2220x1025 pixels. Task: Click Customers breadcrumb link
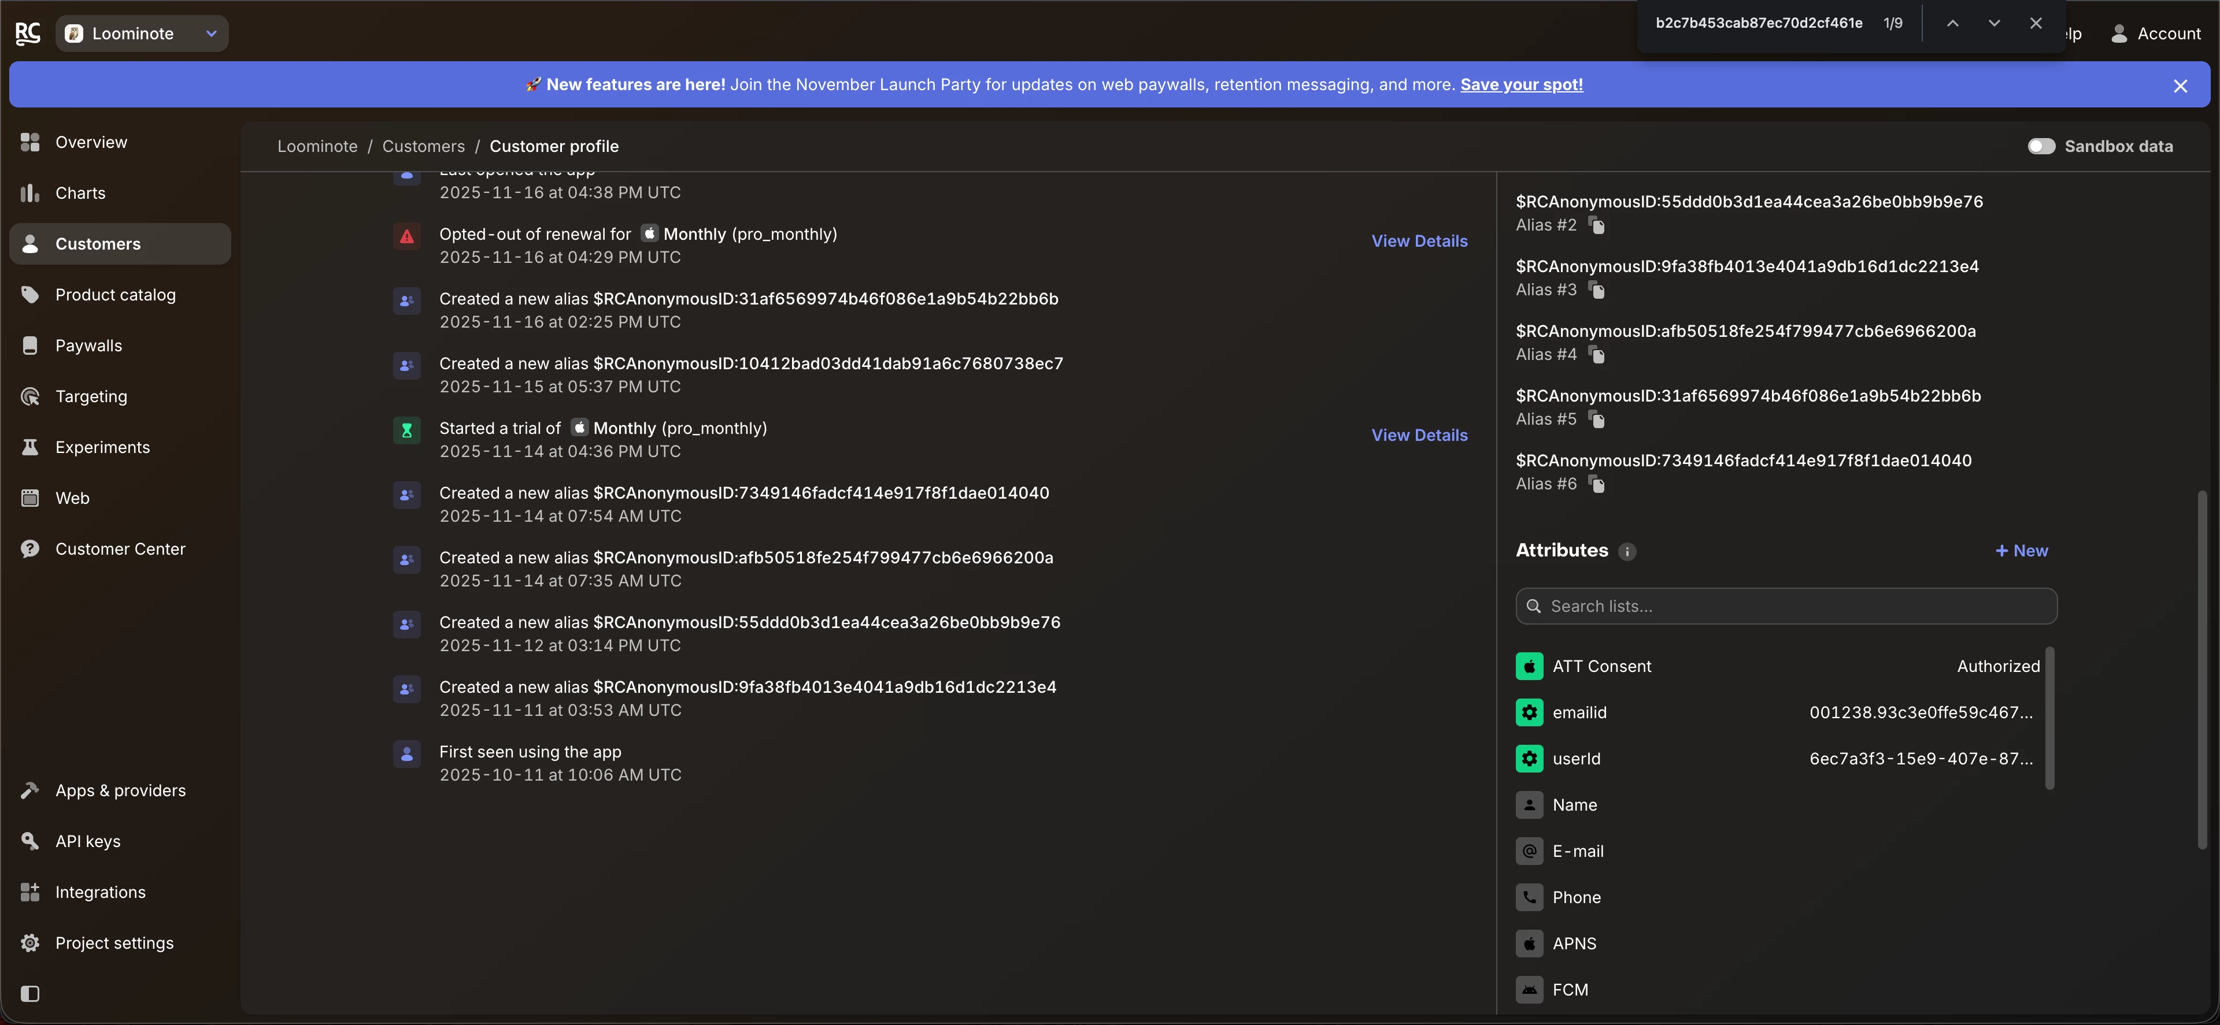pyautogui.click(x=423, y=146)
